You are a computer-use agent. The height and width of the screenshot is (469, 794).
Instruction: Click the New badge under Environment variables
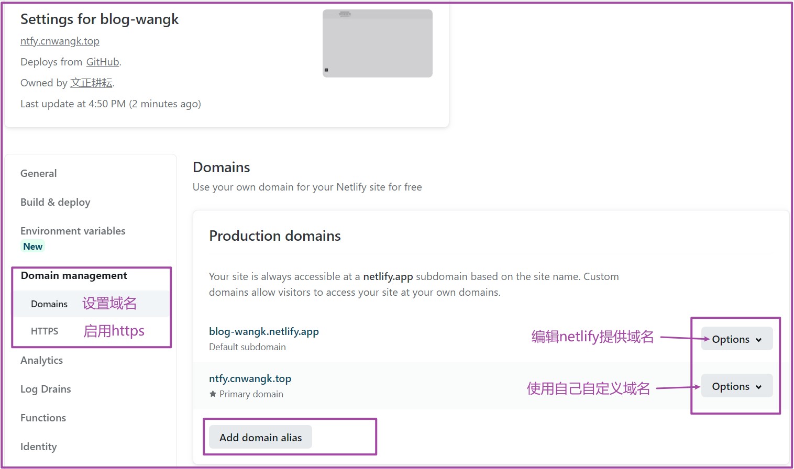33,246
